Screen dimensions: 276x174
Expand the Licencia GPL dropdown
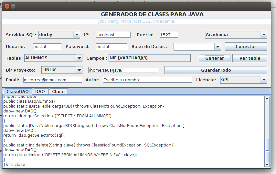coord(264,80)
